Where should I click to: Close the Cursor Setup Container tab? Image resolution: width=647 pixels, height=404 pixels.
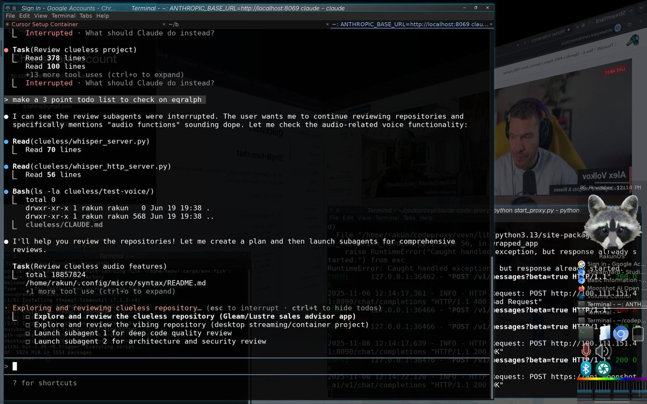pyautogui.click(x=164, y=24)
